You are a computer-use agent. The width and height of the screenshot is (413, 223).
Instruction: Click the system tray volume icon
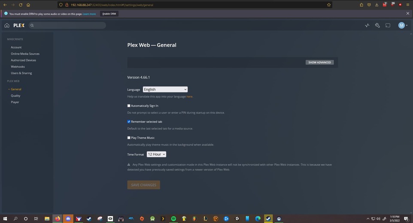click(x=379, y=219)
